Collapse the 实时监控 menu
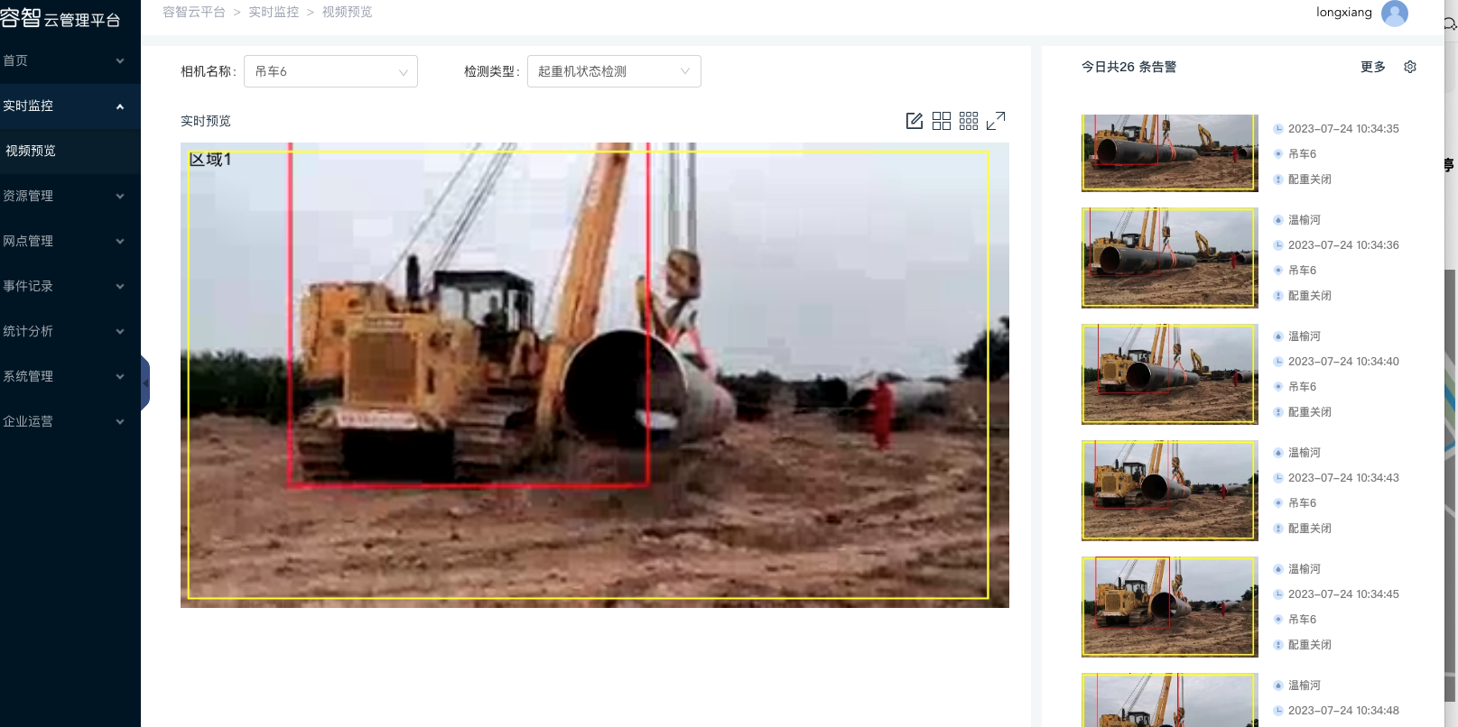This screenshot has width=1458, height=727. coord(70,106)
